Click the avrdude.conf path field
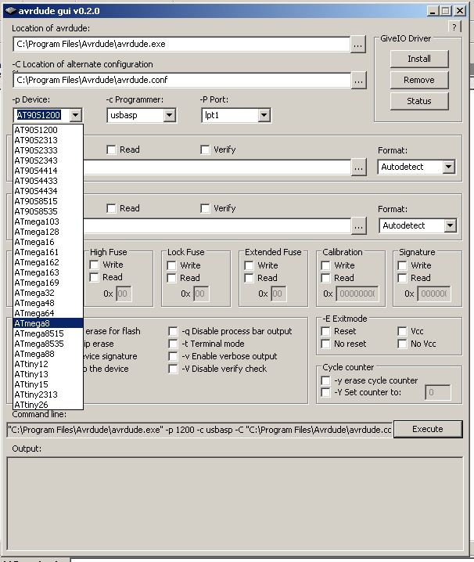Image resolution: width=474 pixels, height=562 pixels. coord(181,80)
